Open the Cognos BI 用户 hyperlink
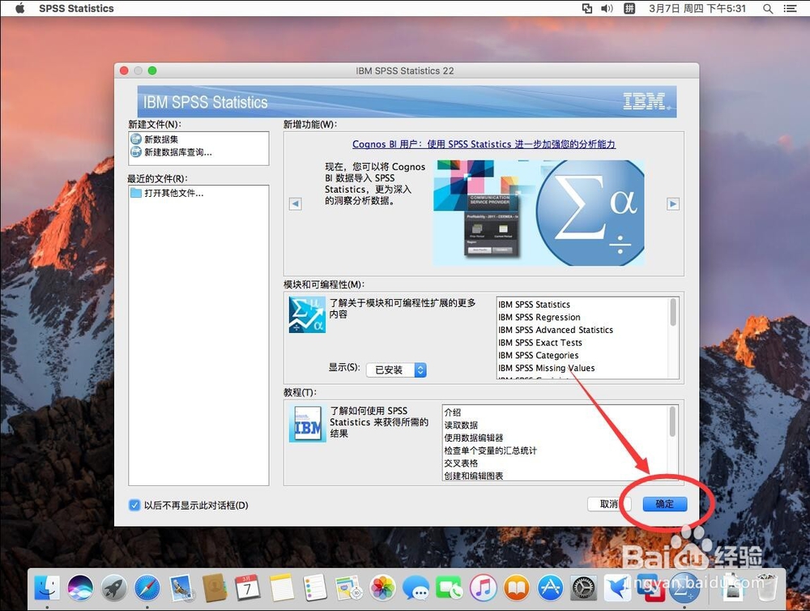 coord(484,144)
